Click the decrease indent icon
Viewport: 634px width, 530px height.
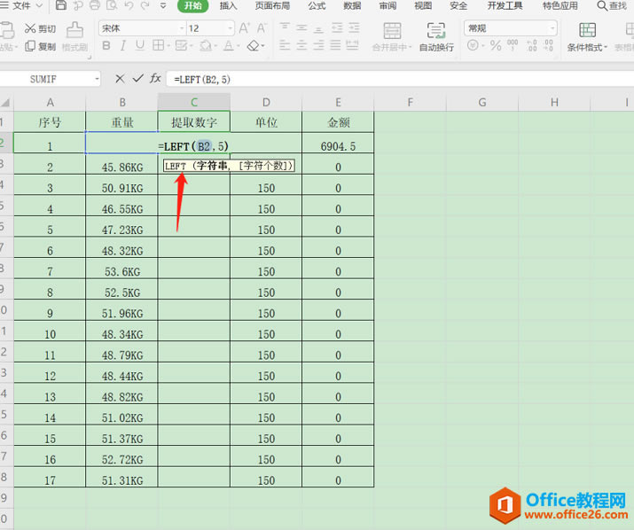[x=337, y=27]
